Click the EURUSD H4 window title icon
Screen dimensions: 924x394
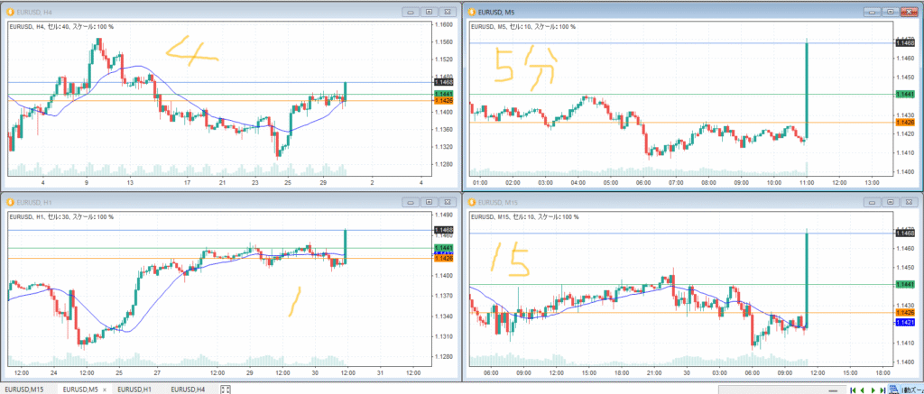[x=8, y=12]
